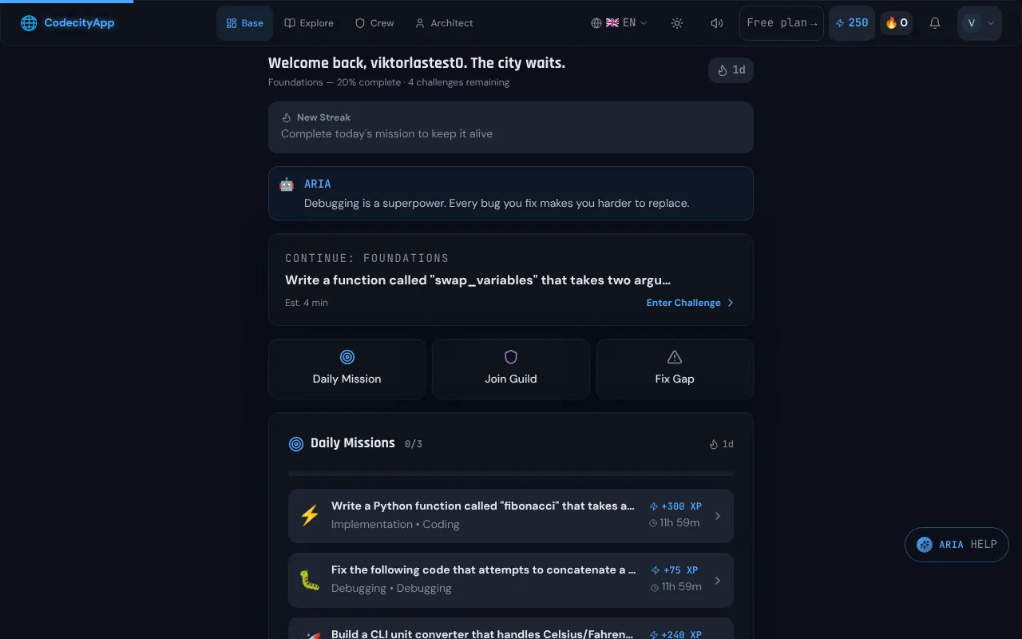Click the Daily Mission target icon
Viewport: 1022px width, 639px height.
(x=347, y=357)
